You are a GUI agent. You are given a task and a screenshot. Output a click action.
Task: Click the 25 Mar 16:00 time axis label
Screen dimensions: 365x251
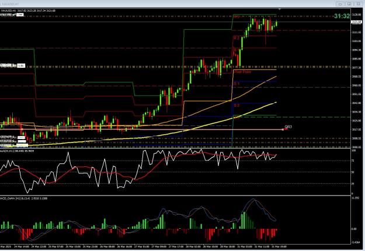[73, 246]
